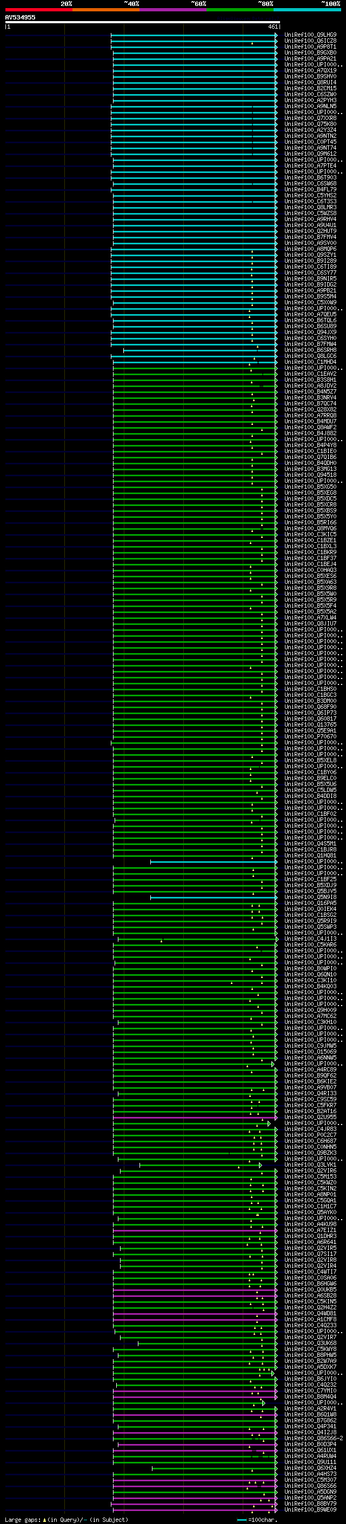Select the UniRef100_C4WTI7 label

(x=310, y=1272)
